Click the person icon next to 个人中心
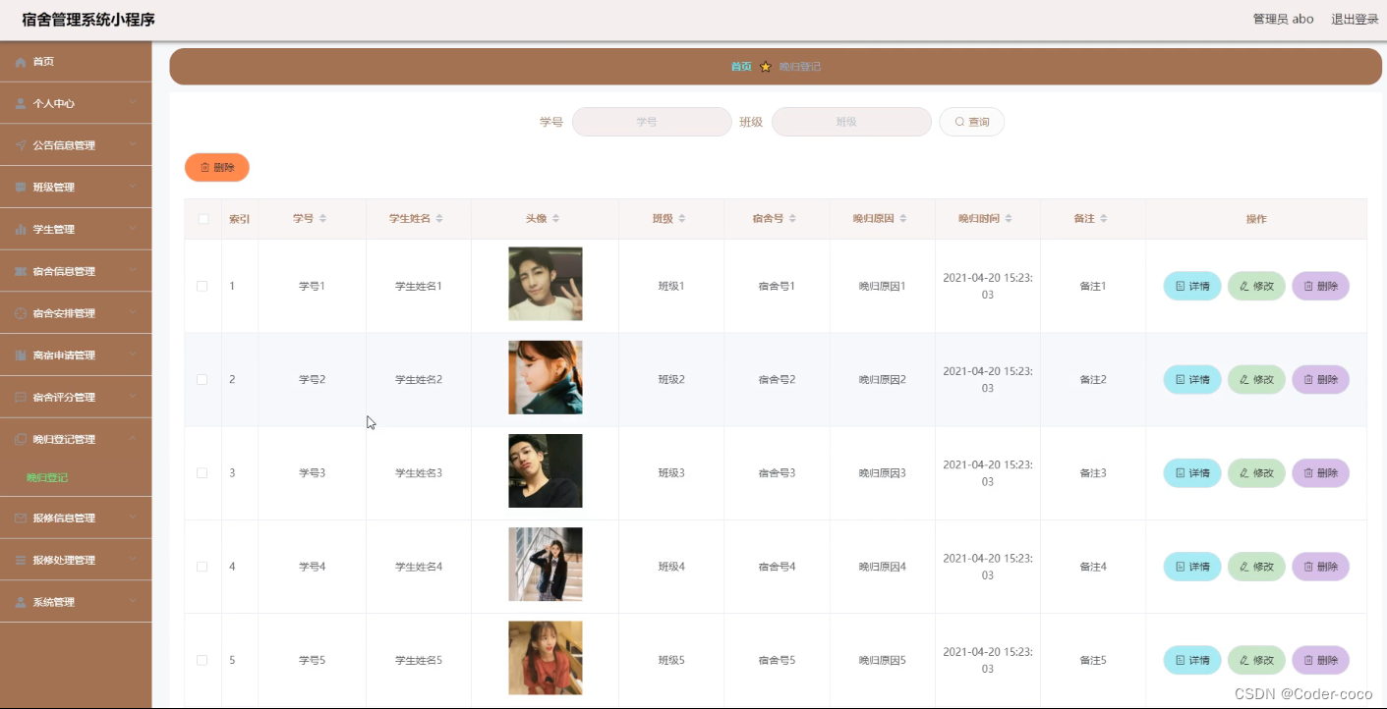 pos(21,103)
